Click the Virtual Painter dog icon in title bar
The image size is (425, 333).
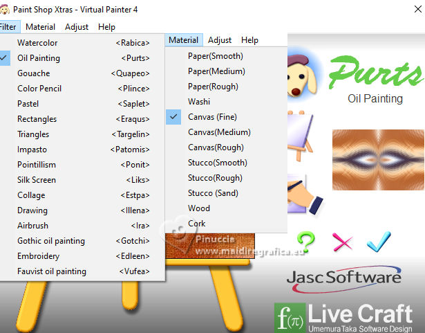(x=4, y=10)
